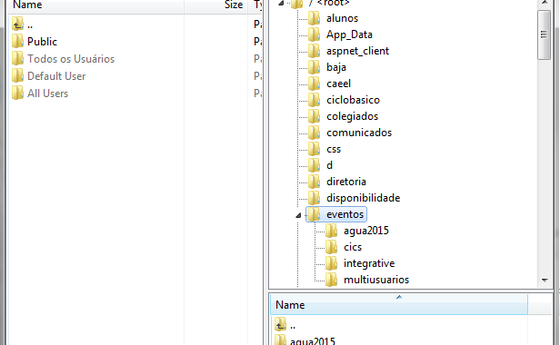Select the comunicados tree item label

359,133
